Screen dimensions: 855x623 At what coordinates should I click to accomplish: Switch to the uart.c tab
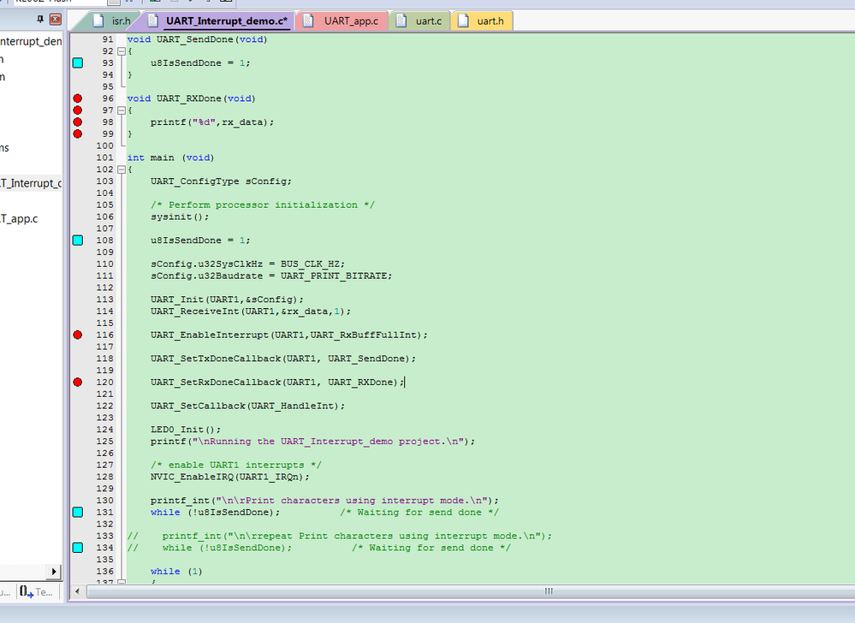point(421,21)
